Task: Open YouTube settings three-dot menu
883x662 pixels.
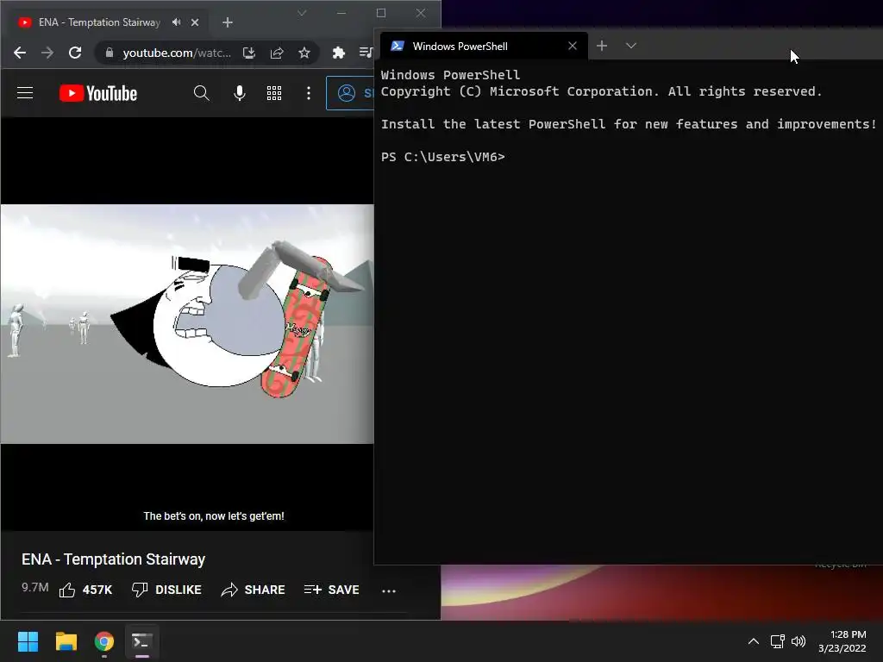Action: click(x=308, y=93)
